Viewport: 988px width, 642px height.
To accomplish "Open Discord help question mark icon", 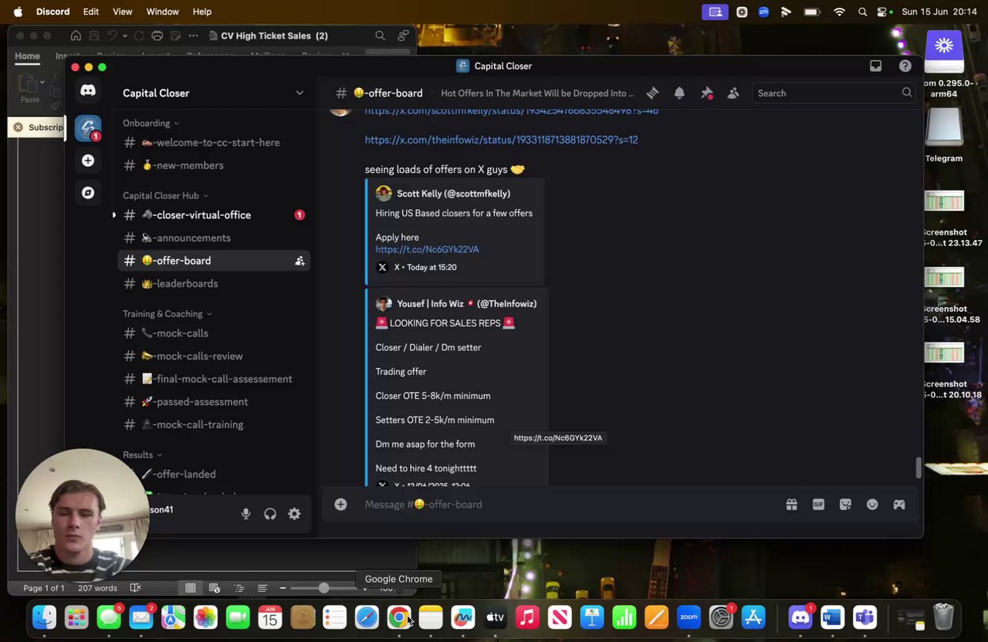I will (x=905, y=66).
